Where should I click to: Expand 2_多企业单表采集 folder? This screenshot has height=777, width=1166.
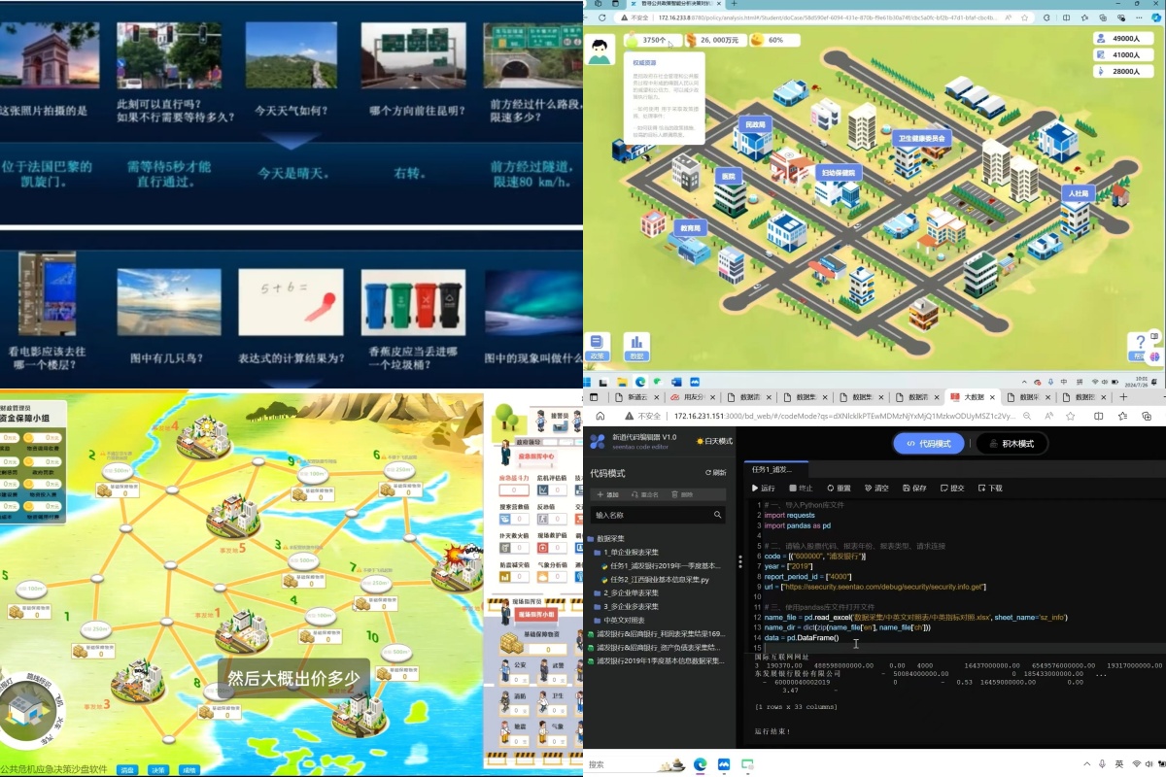pyautogui.click(x=630, y=592)
